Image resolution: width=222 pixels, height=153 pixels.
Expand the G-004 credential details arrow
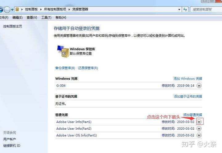click(199, 86)
